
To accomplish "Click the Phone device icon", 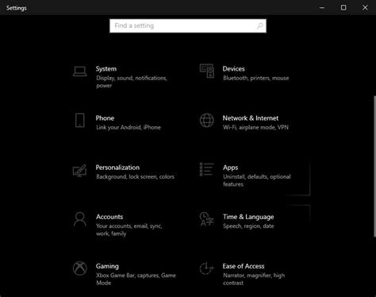I will click(x=80, y=121).
